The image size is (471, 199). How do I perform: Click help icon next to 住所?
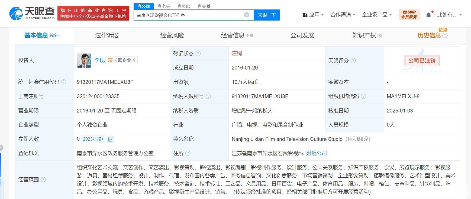(188, 153)
